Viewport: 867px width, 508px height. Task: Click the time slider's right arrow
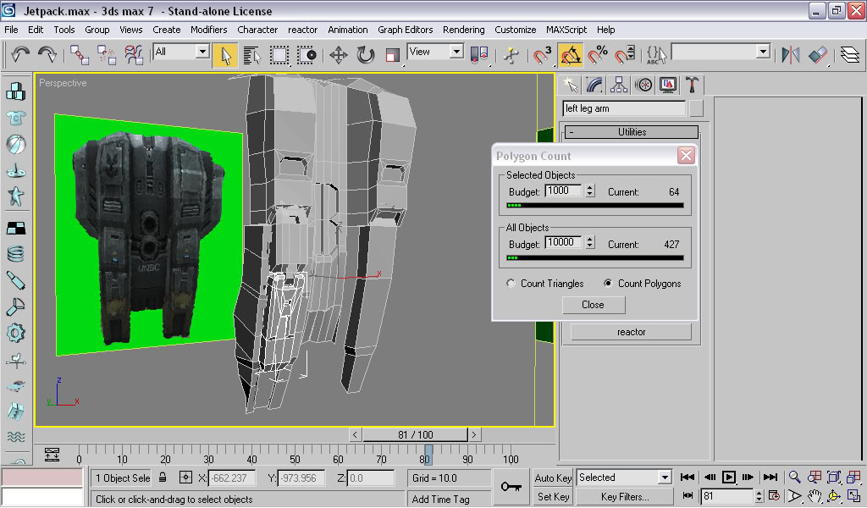tap(474, 435)
